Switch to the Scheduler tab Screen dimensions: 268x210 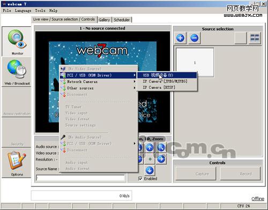pos(122,20)
